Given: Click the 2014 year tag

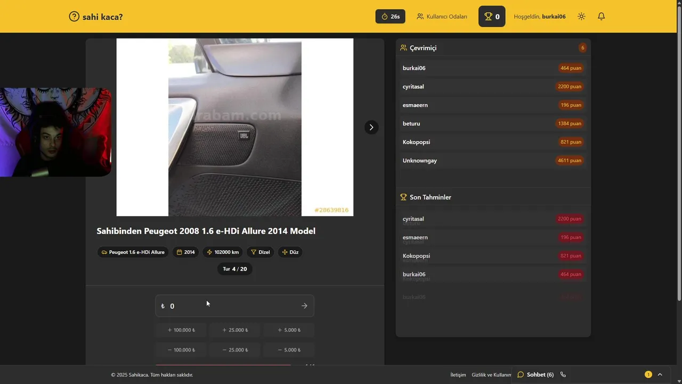Looking at the screenshot, I should coord(185,252).
